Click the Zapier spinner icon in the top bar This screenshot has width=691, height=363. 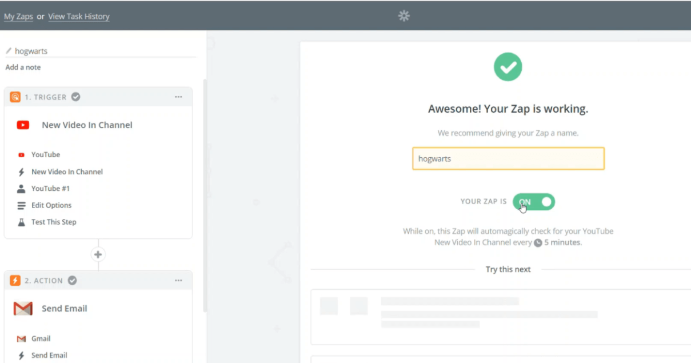coord(404,16)
